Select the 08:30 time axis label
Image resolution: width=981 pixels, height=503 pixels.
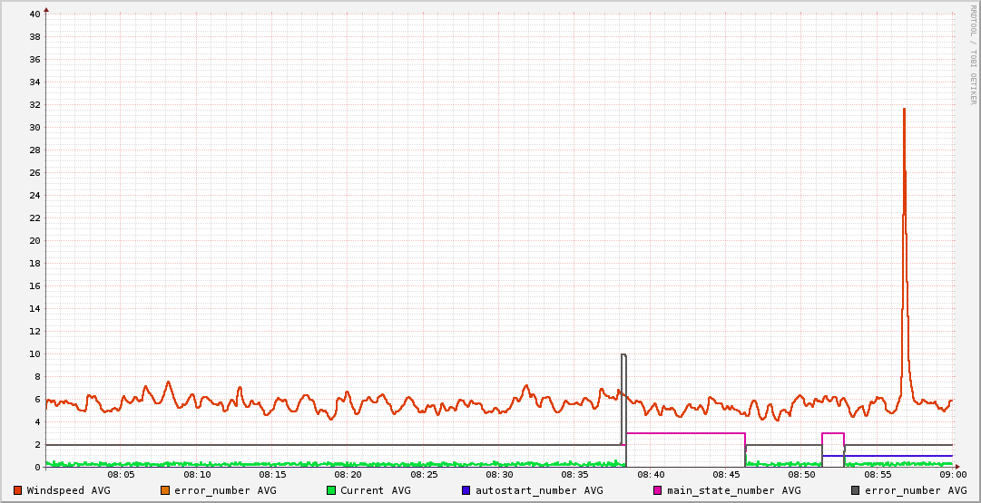(499, 474)
